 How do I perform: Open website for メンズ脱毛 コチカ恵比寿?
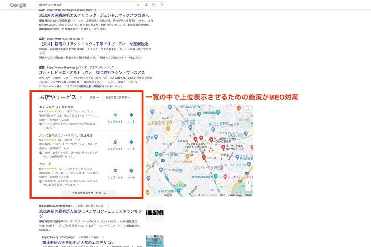pyautogui.click(x=115, y=117)
